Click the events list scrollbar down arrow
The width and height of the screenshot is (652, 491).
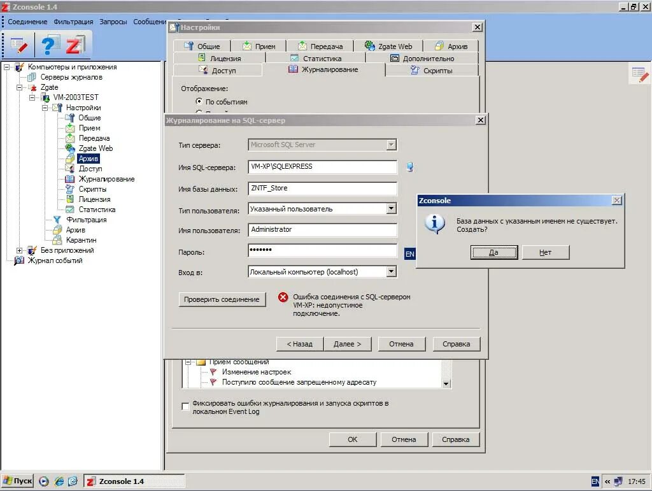446,384
